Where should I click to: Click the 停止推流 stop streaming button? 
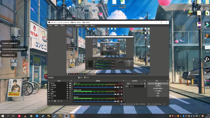coord(158,84)
